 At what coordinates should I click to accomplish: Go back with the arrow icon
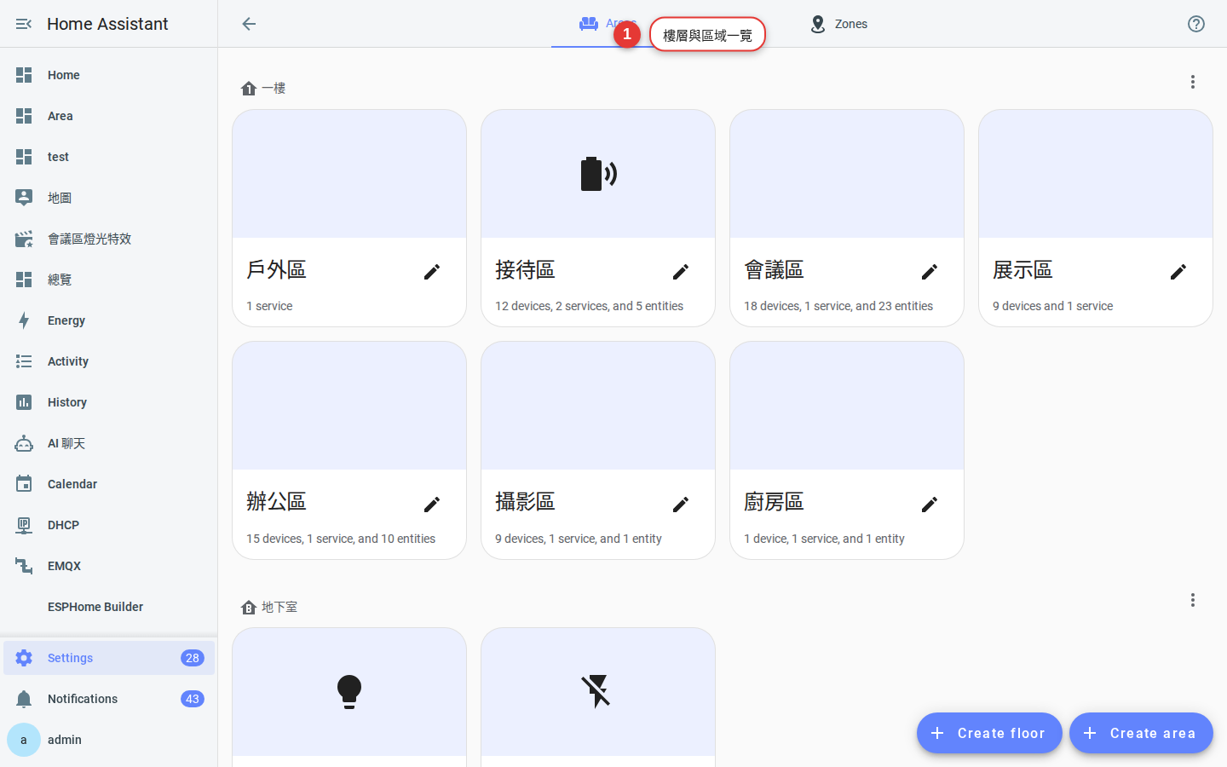pos(249,24)
